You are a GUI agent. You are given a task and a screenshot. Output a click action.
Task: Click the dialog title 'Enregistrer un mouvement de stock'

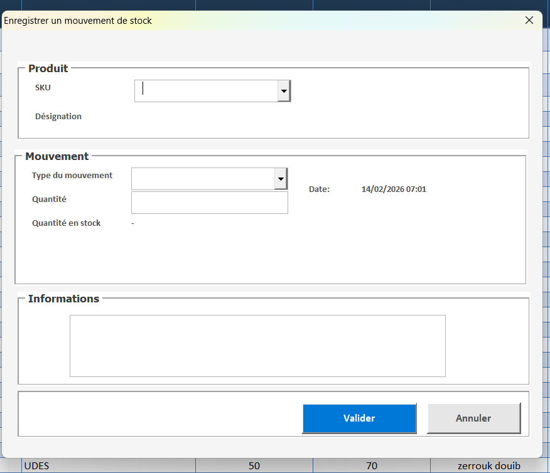click(78, 21)
